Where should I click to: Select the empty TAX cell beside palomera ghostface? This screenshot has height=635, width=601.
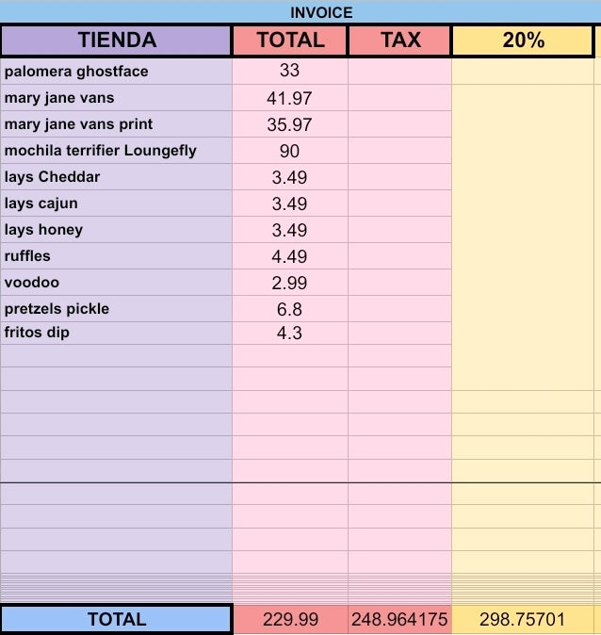pyautogui.click(x=399, y=72)
